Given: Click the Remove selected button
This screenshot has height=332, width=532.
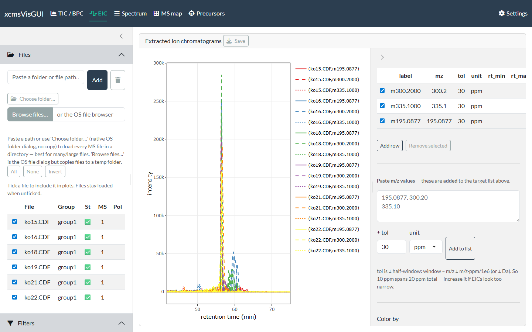Looking at the screenshot, I should pyautogui.click(x=428, y=146).
